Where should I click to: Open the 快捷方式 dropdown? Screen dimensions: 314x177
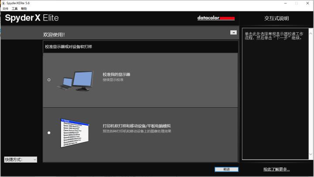tap(20, 160)
